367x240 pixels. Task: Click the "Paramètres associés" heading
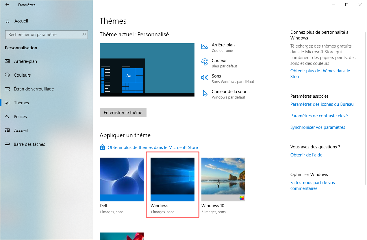tap(309, 96)
